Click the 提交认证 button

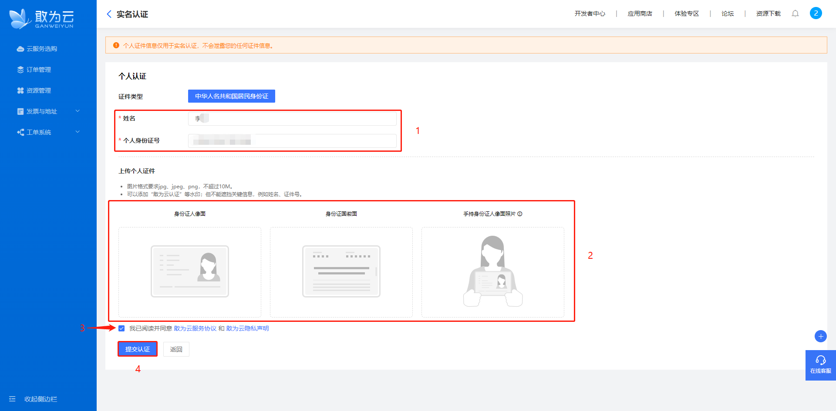(138, 349)
